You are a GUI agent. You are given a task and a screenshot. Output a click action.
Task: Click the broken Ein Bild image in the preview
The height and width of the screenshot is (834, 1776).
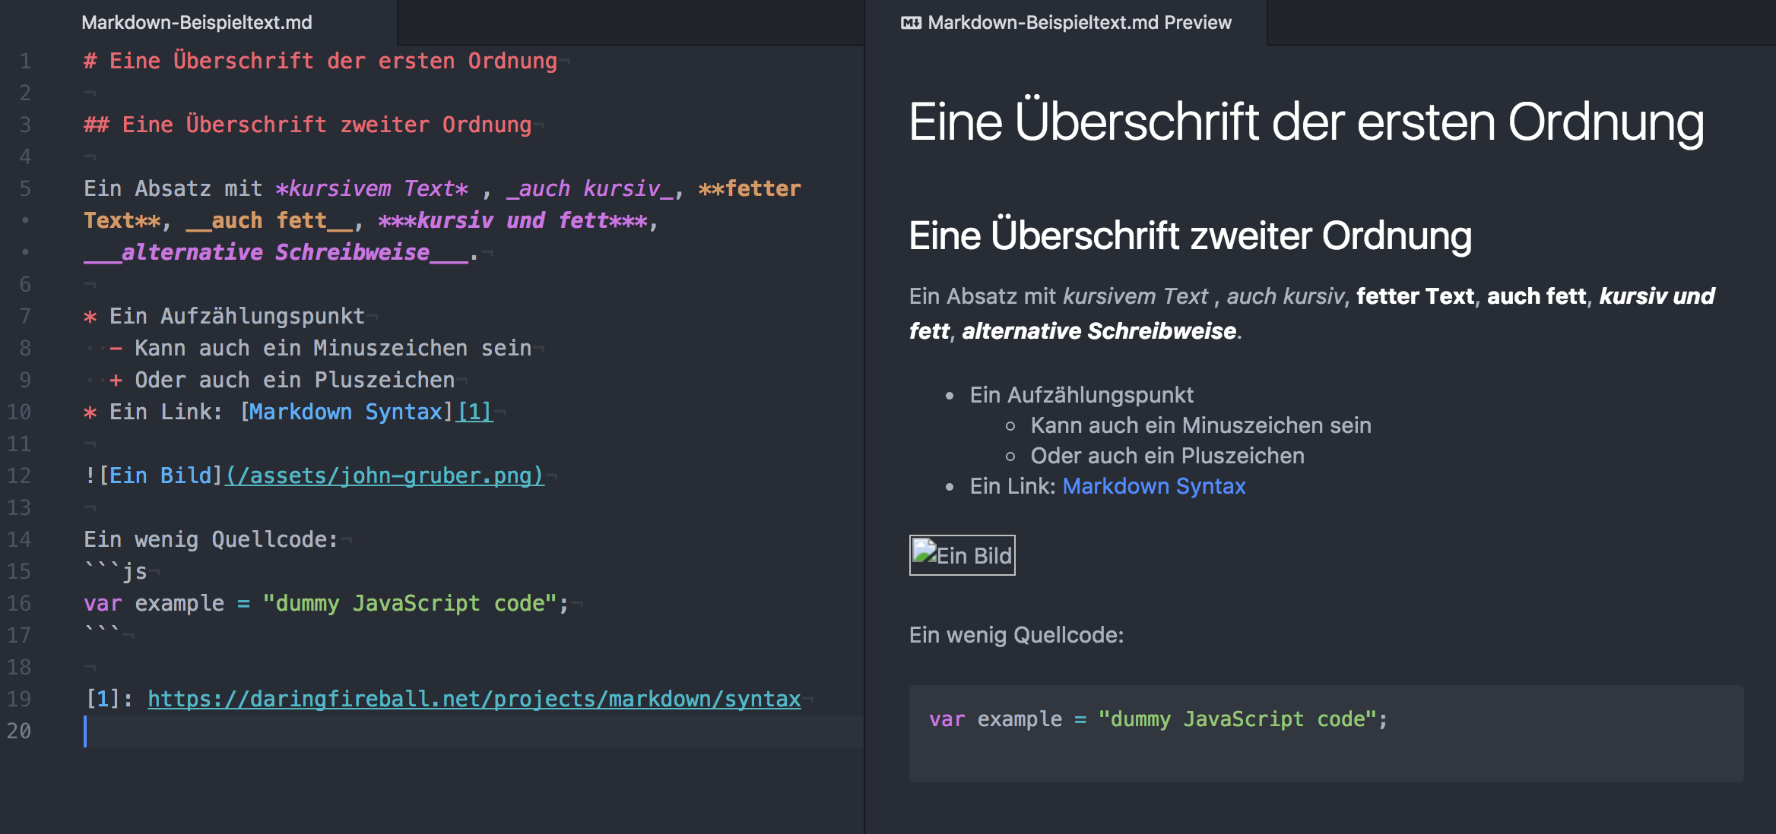[962, 555]
